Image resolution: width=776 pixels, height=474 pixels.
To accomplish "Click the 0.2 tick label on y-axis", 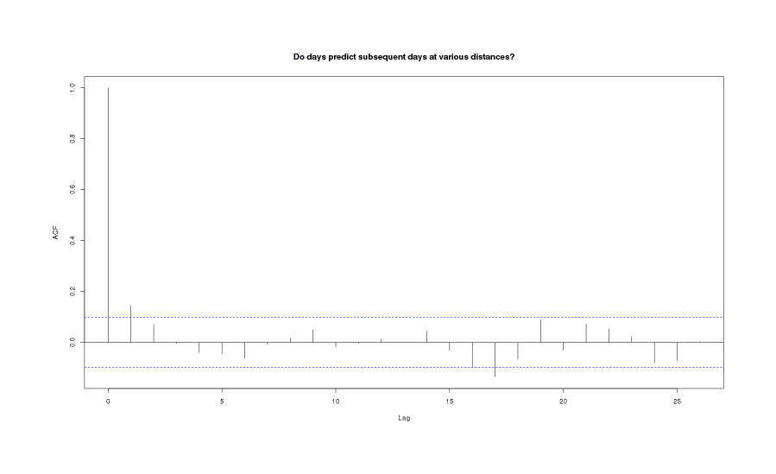I will [72, 292].
